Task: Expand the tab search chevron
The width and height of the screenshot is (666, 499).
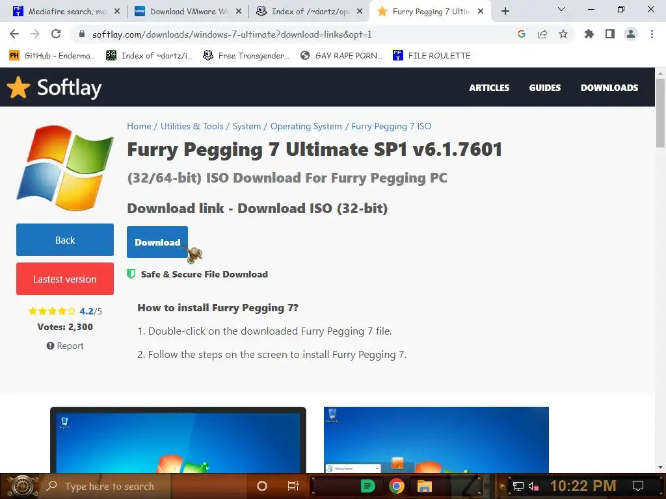Action: coord(561,9)
